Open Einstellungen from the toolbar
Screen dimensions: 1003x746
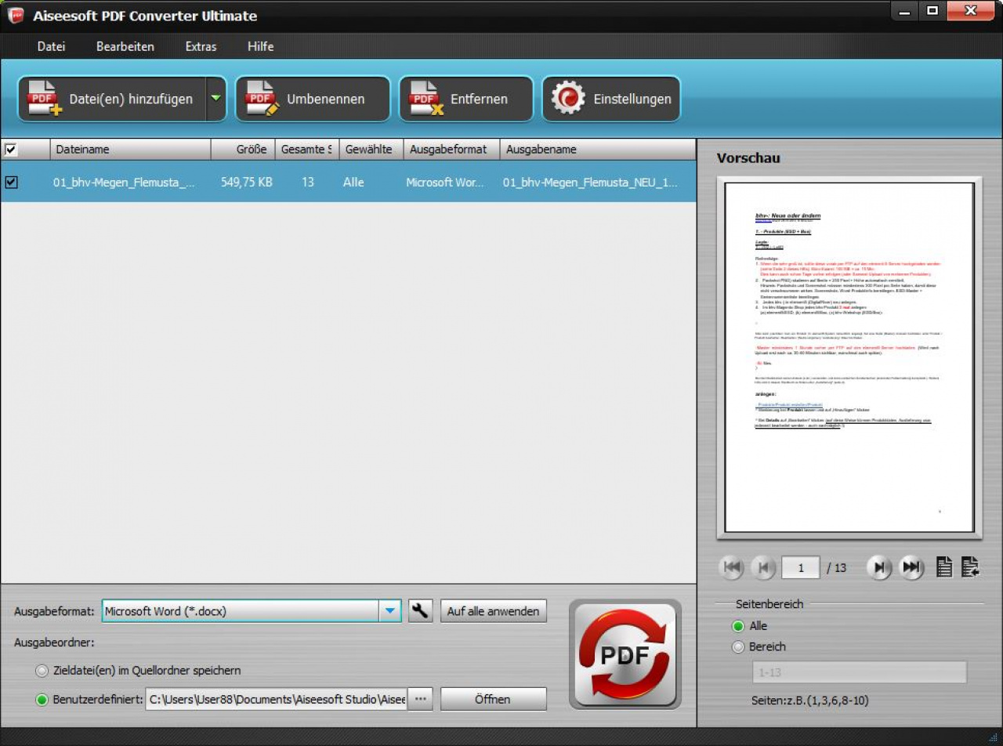pos(611,99)
